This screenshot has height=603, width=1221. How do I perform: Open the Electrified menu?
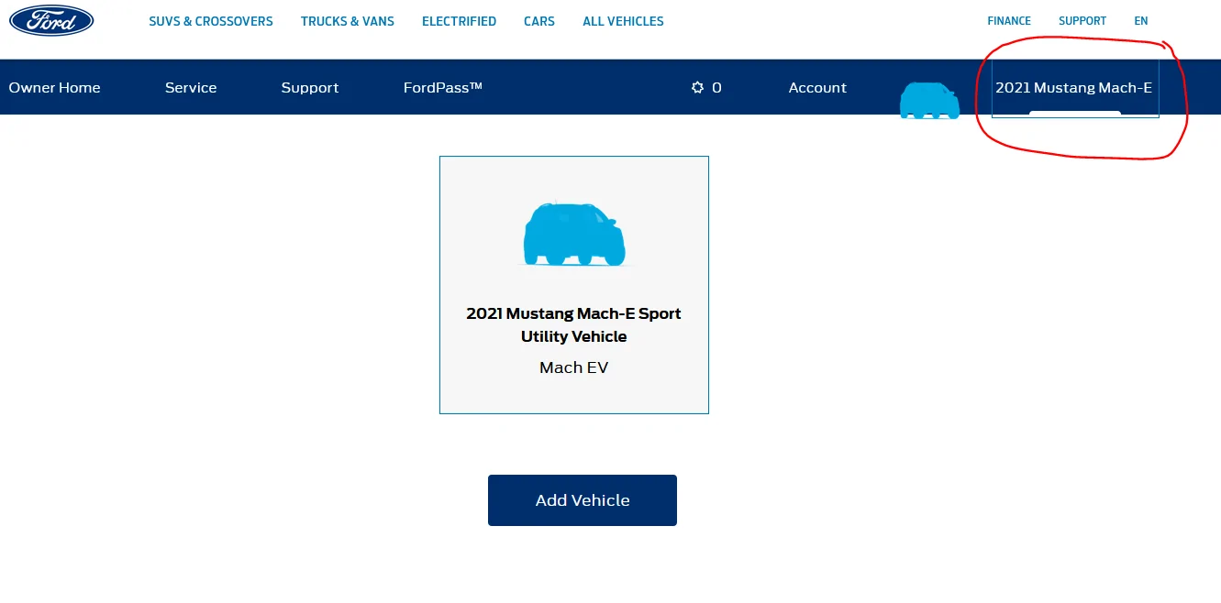pos(459,21)
